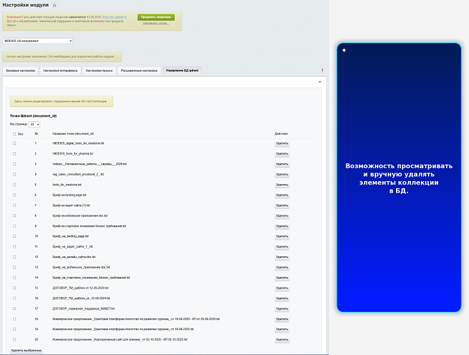
Task: Click Удалить for ДОГОВОР_сервисная_поддержка_МАКЕТ.txt
Action: pos(282,309)
